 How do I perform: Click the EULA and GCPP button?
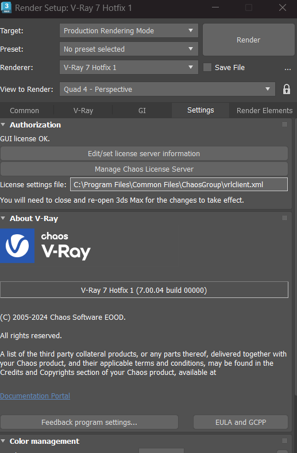point(241,422)
